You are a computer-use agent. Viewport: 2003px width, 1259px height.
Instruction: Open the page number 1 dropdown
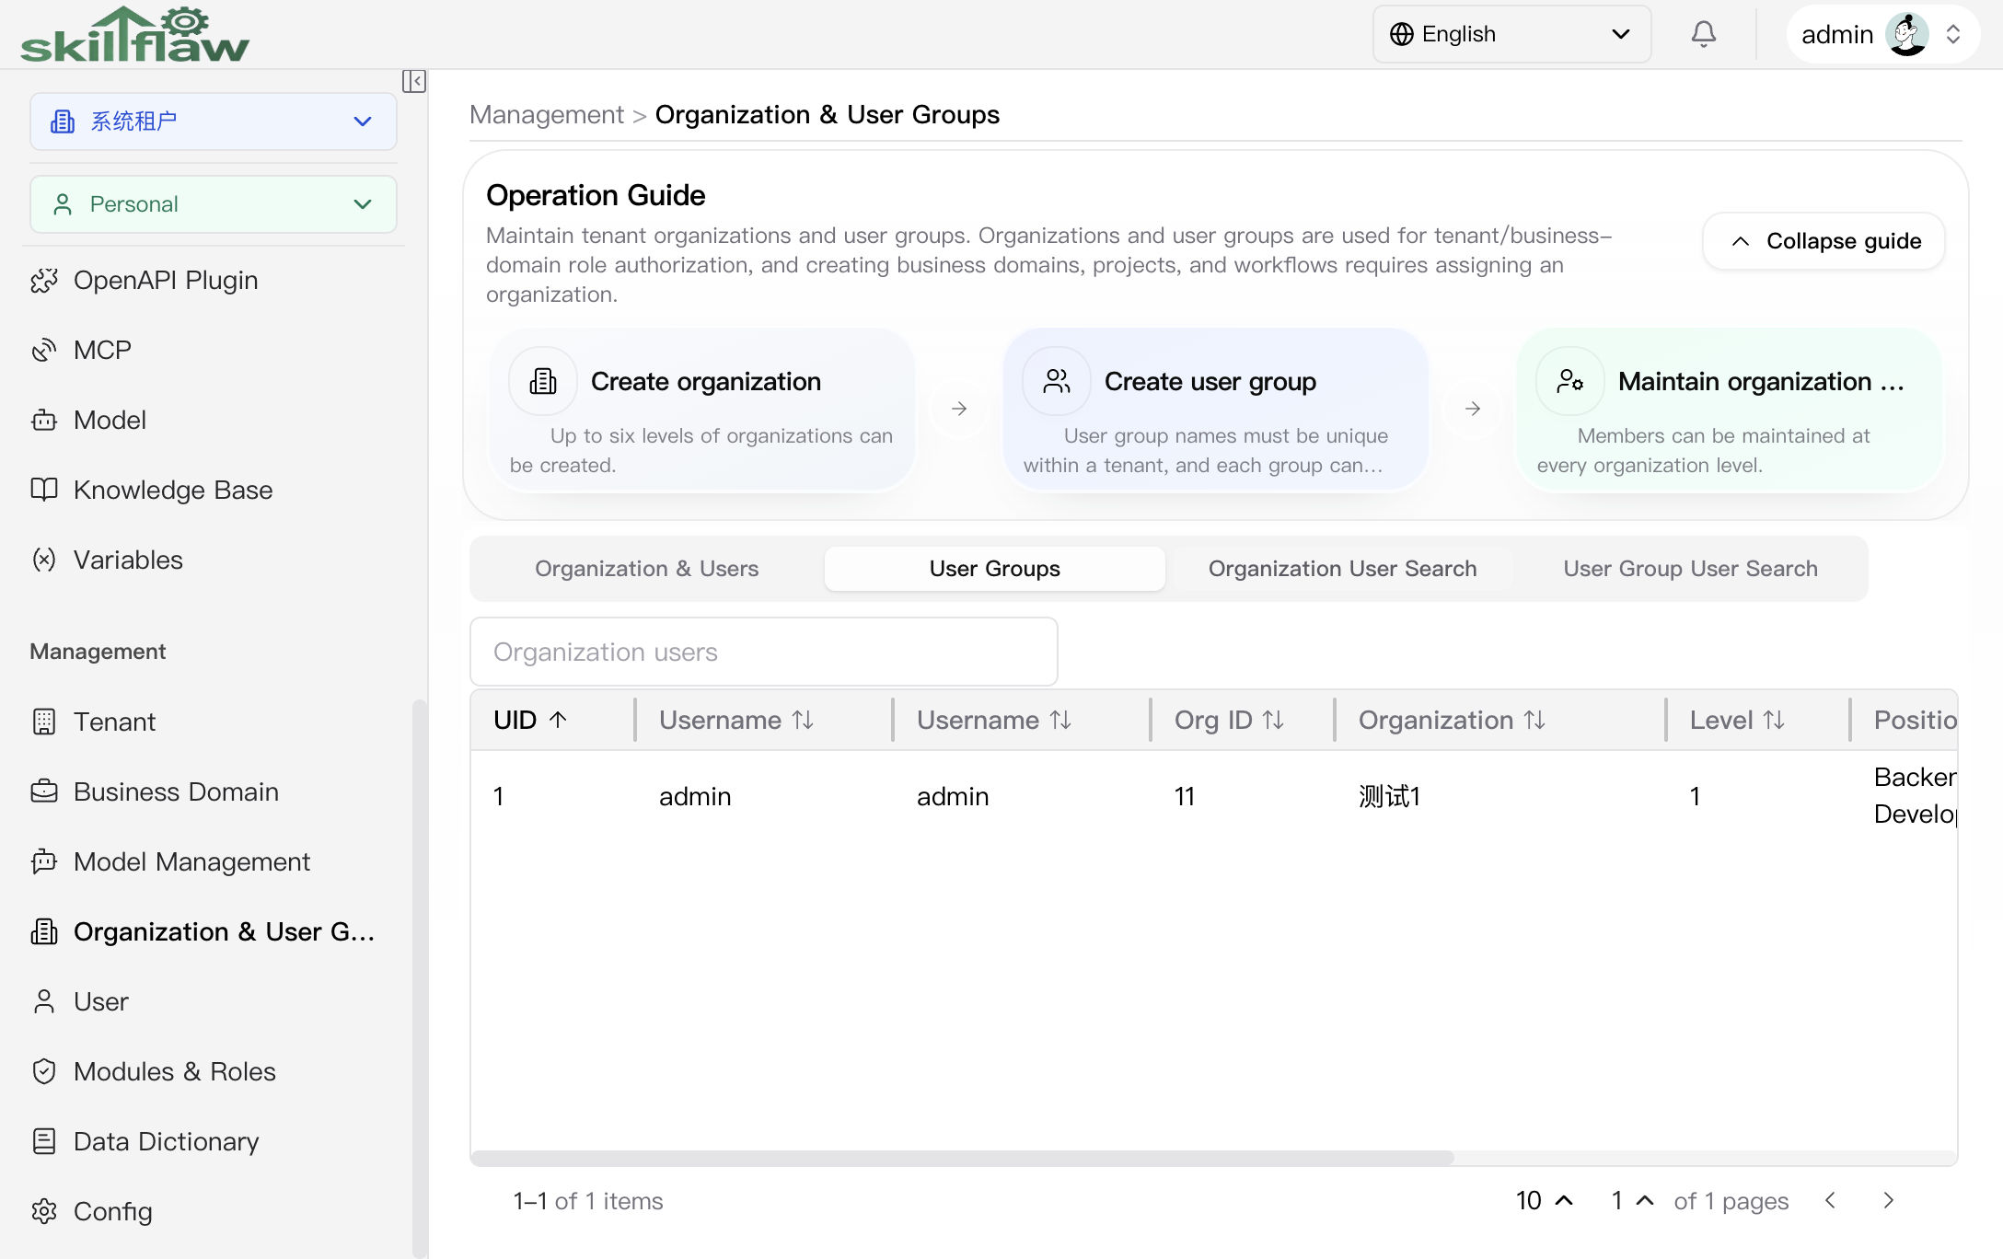pyautogui.click(x=1633, y=1201)
